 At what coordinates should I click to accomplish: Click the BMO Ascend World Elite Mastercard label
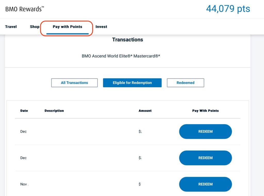point(121,56)
